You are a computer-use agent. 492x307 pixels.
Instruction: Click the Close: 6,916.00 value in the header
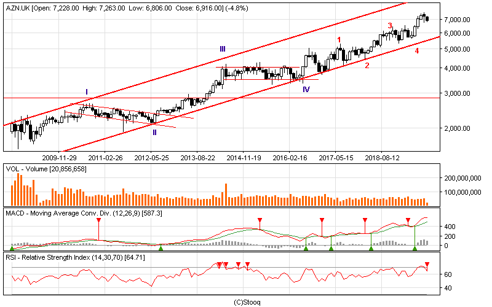(x=199, y=8)
